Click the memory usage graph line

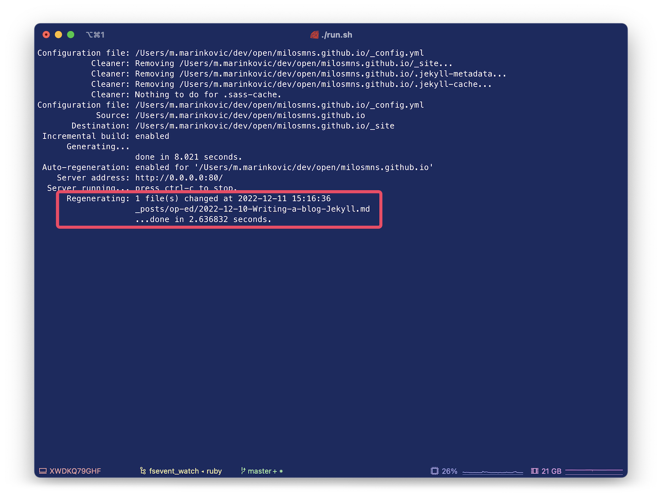point(594,470)
